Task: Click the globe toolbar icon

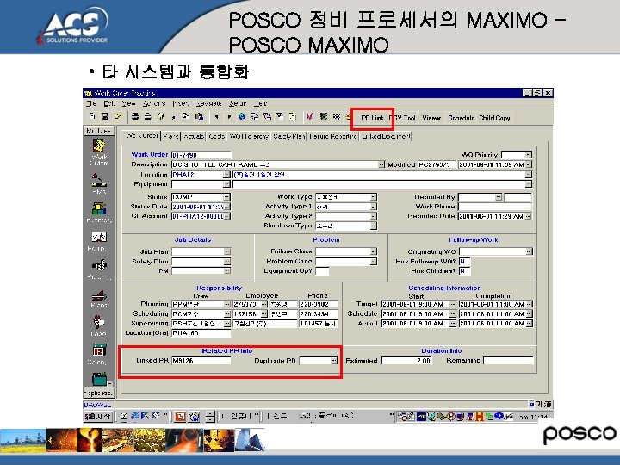Action: (x=242, y=116)
